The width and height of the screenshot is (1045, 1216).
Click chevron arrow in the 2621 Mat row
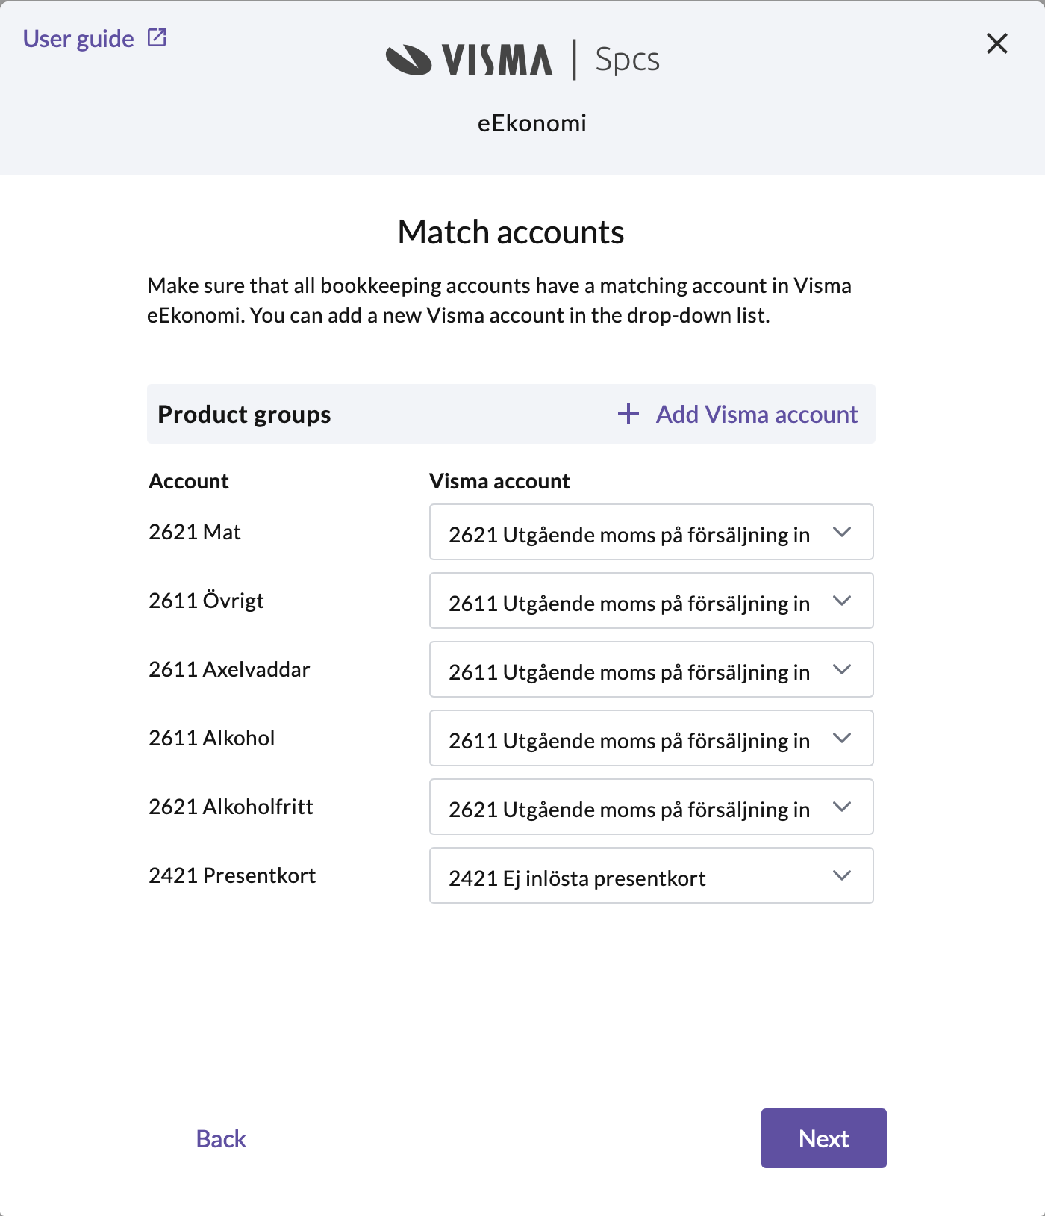coord(842,533)
